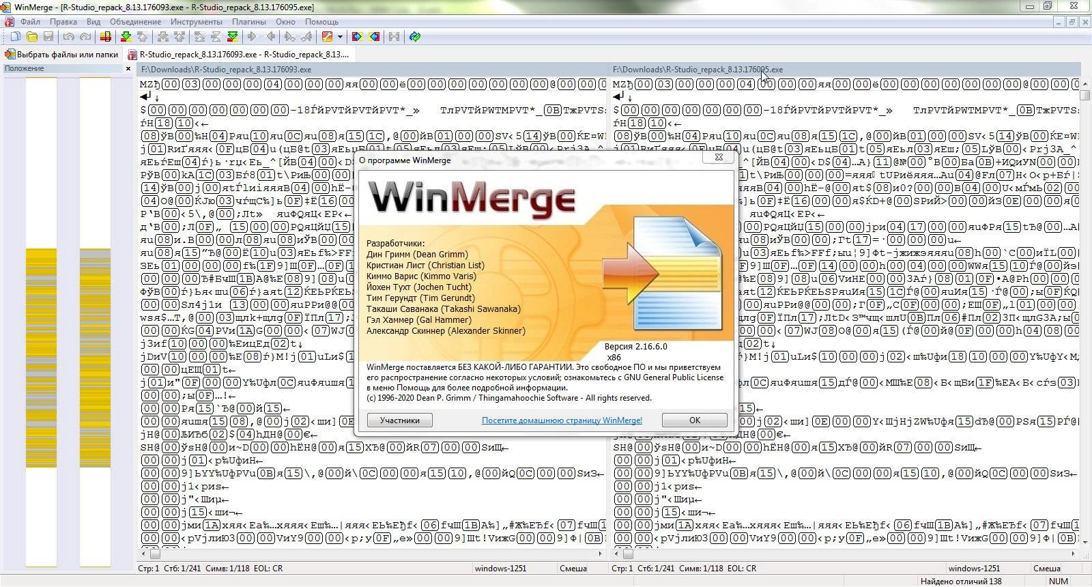Click Copy right and advance icon
Screen dimensions: 1092x587
click(289, 37)
